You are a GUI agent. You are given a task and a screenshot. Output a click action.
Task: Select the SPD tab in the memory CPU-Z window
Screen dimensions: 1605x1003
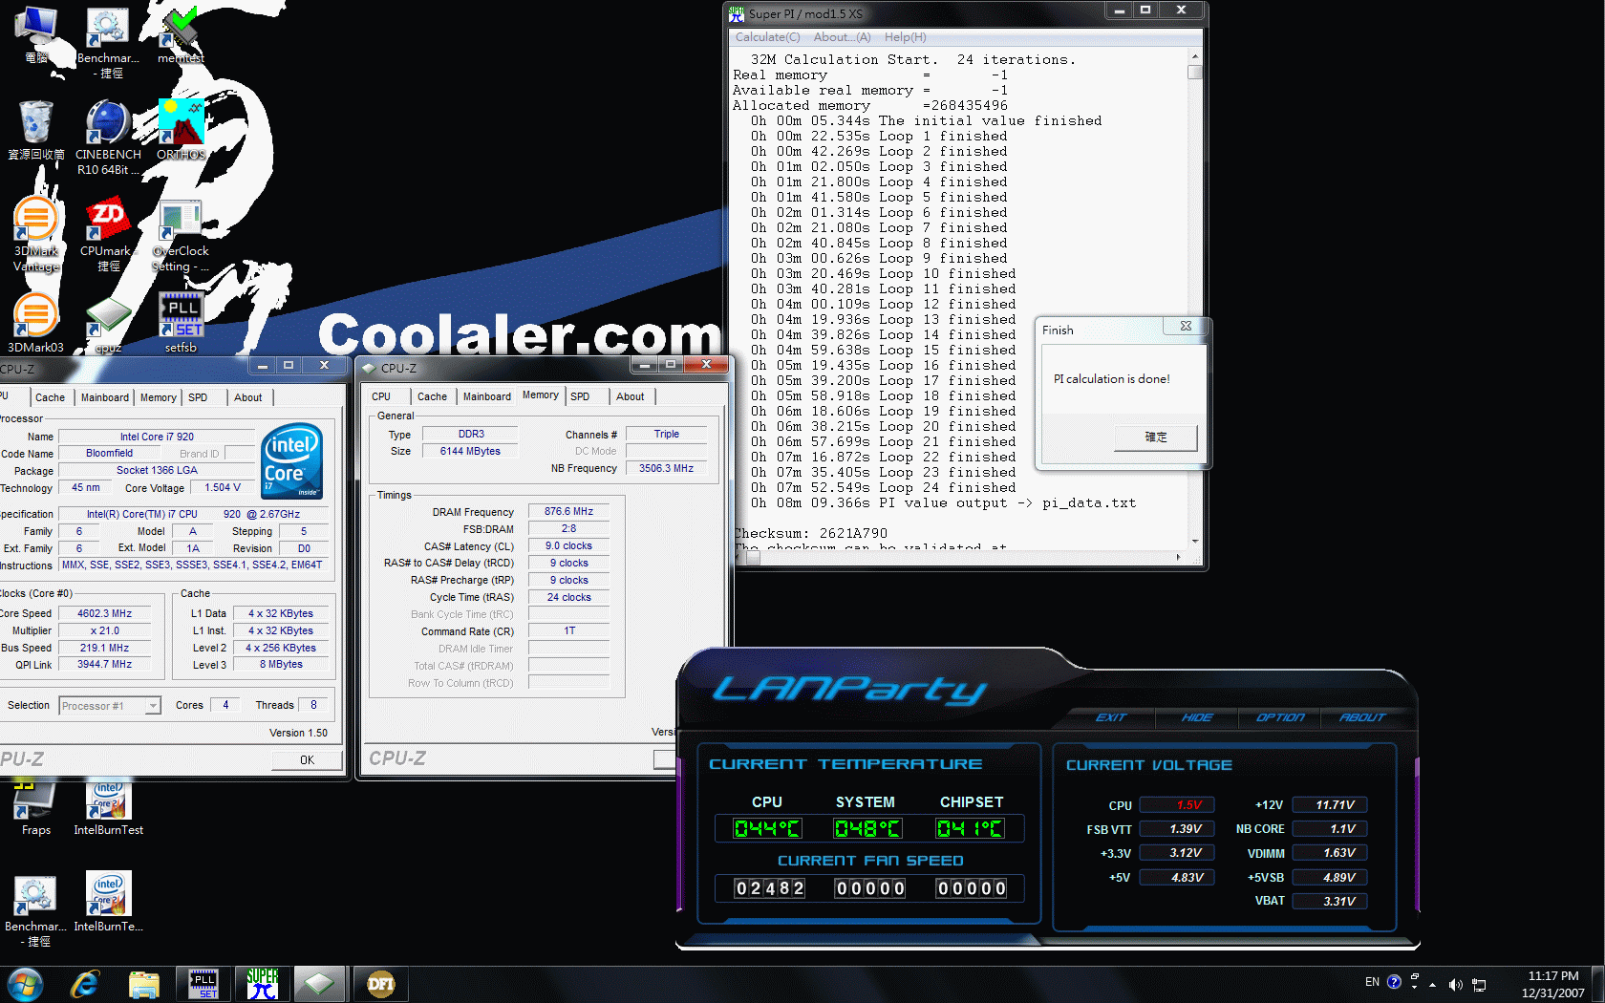coord(580,396)
